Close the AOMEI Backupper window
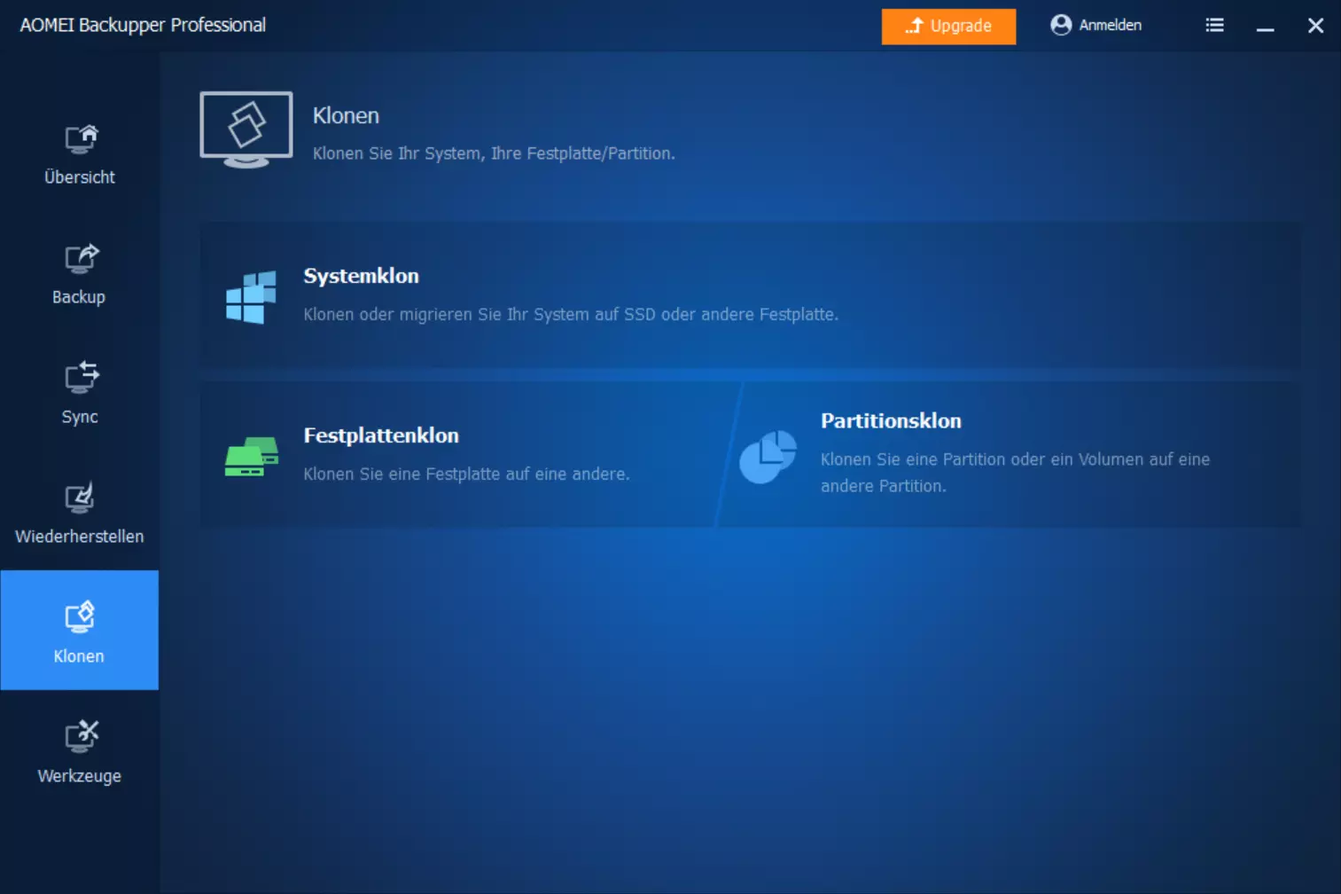Viewport: 1341px width, 894px height. tap(1315, 26)
